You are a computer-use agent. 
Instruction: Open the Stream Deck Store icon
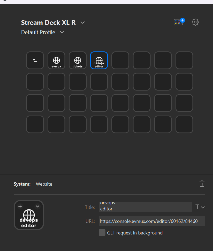tap(179, 22)
